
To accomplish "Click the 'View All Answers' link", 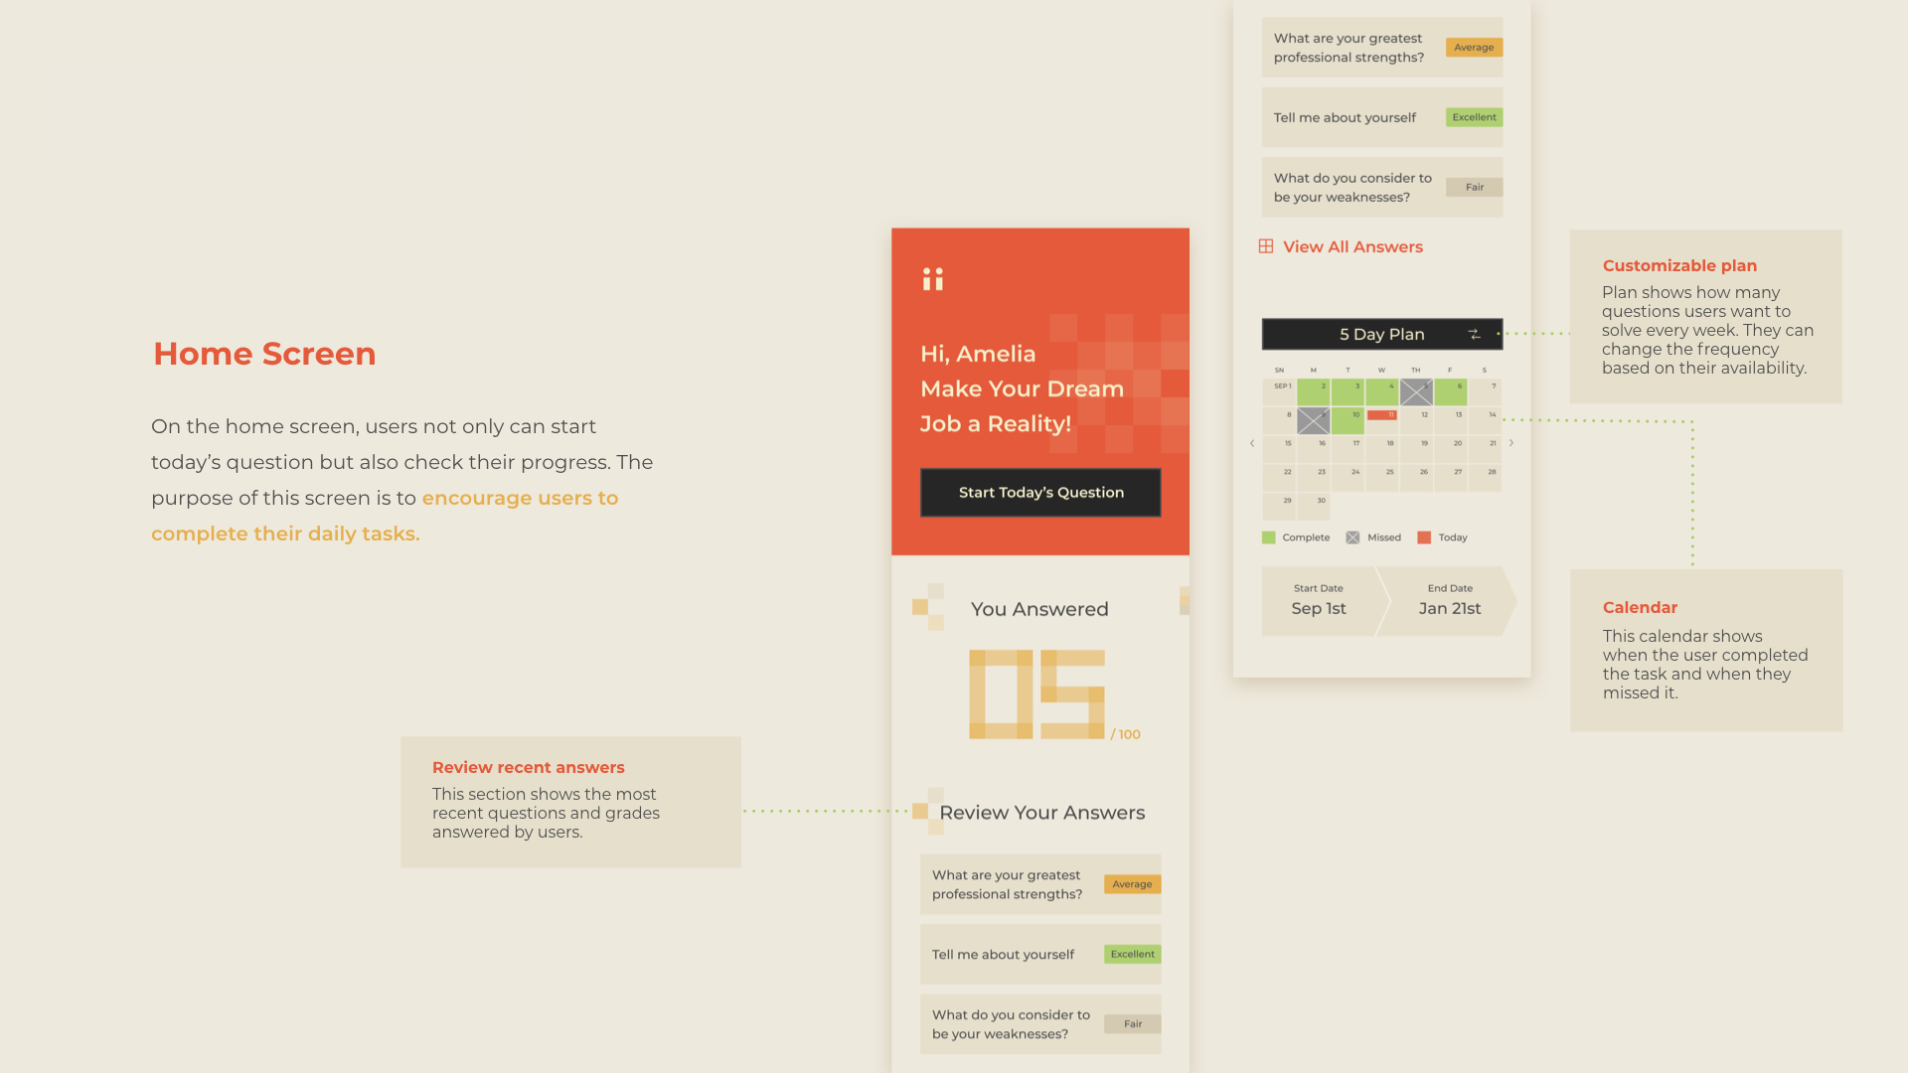I will click(x=1342, y=246).
